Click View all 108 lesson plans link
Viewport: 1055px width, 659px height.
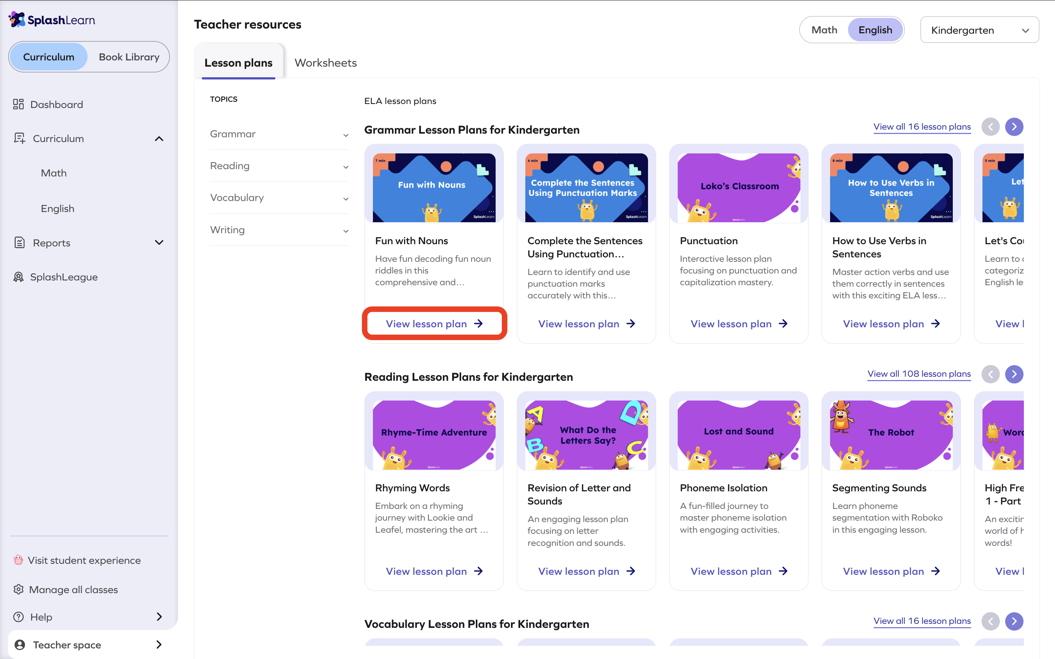919,374
